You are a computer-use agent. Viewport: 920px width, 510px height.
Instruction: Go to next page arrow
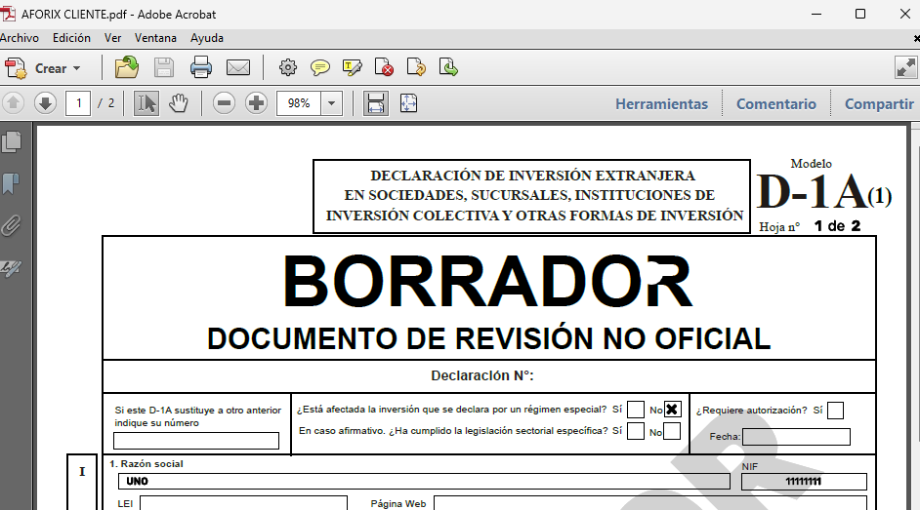pos(45,103)
